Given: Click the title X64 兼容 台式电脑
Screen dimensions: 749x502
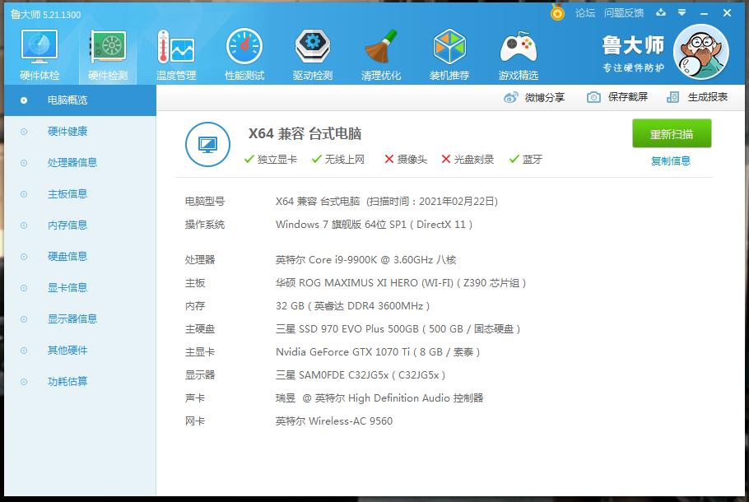Looking at the screenshot, I should (305, 134).
